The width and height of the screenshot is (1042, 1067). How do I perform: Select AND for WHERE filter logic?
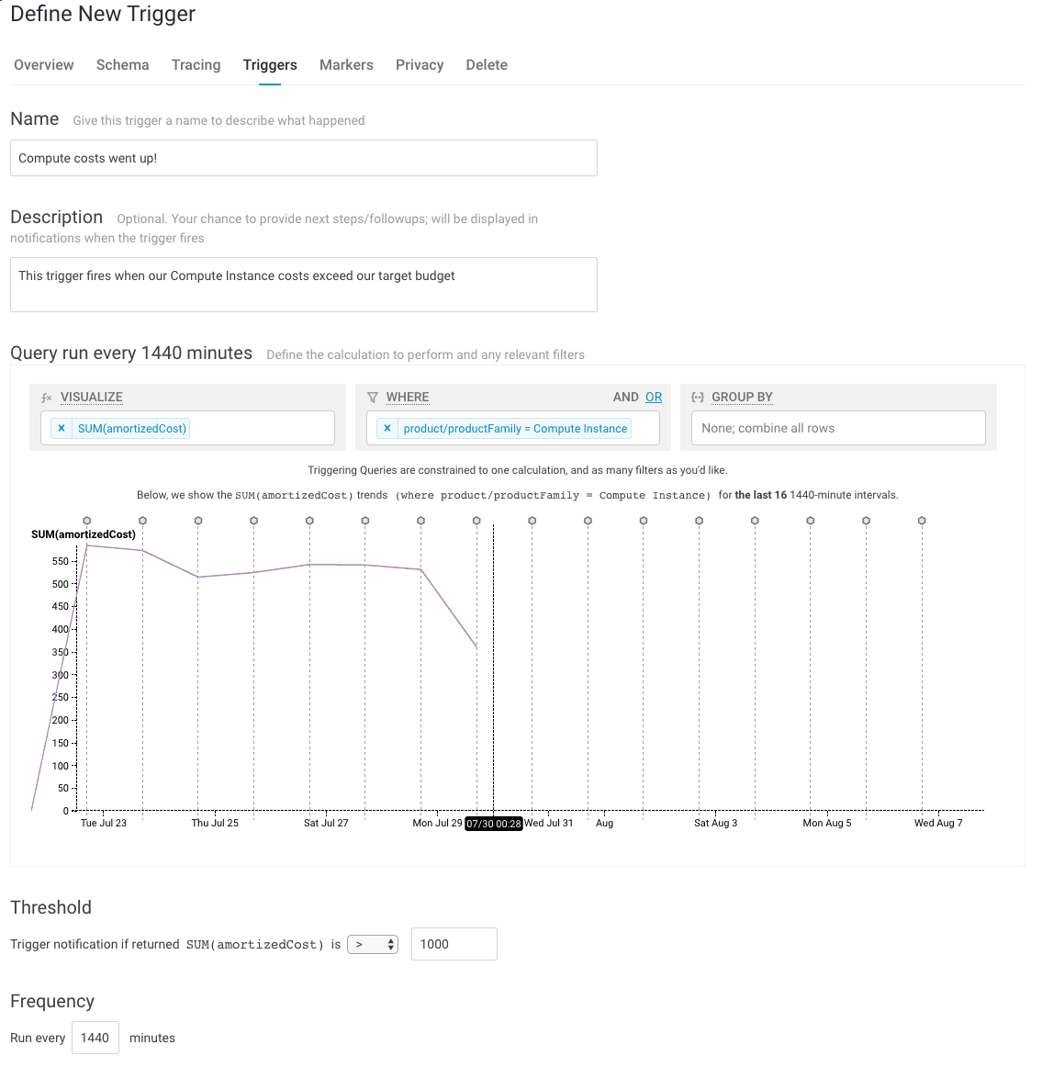(x=625, y=397)
